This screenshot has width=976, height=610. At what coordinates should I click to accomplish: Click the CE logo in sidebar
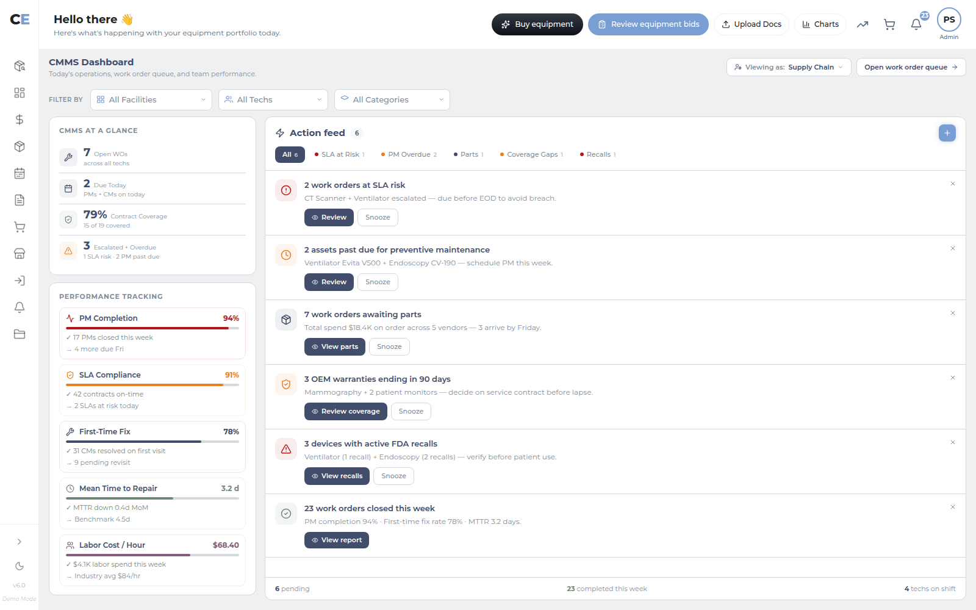(x=20, y=20)
